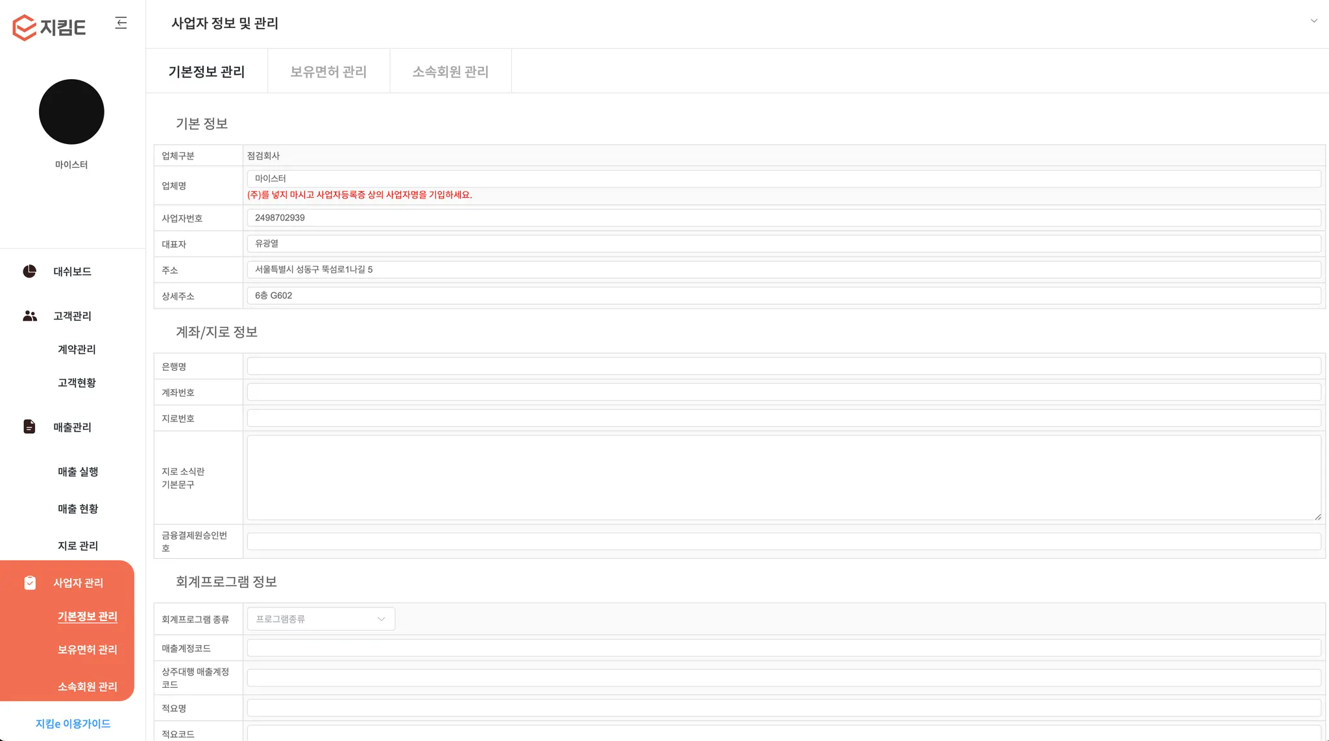1329x741 pixels.
Task: Select the 기본정보 관리 tab
Action: [x=206, y=71]
